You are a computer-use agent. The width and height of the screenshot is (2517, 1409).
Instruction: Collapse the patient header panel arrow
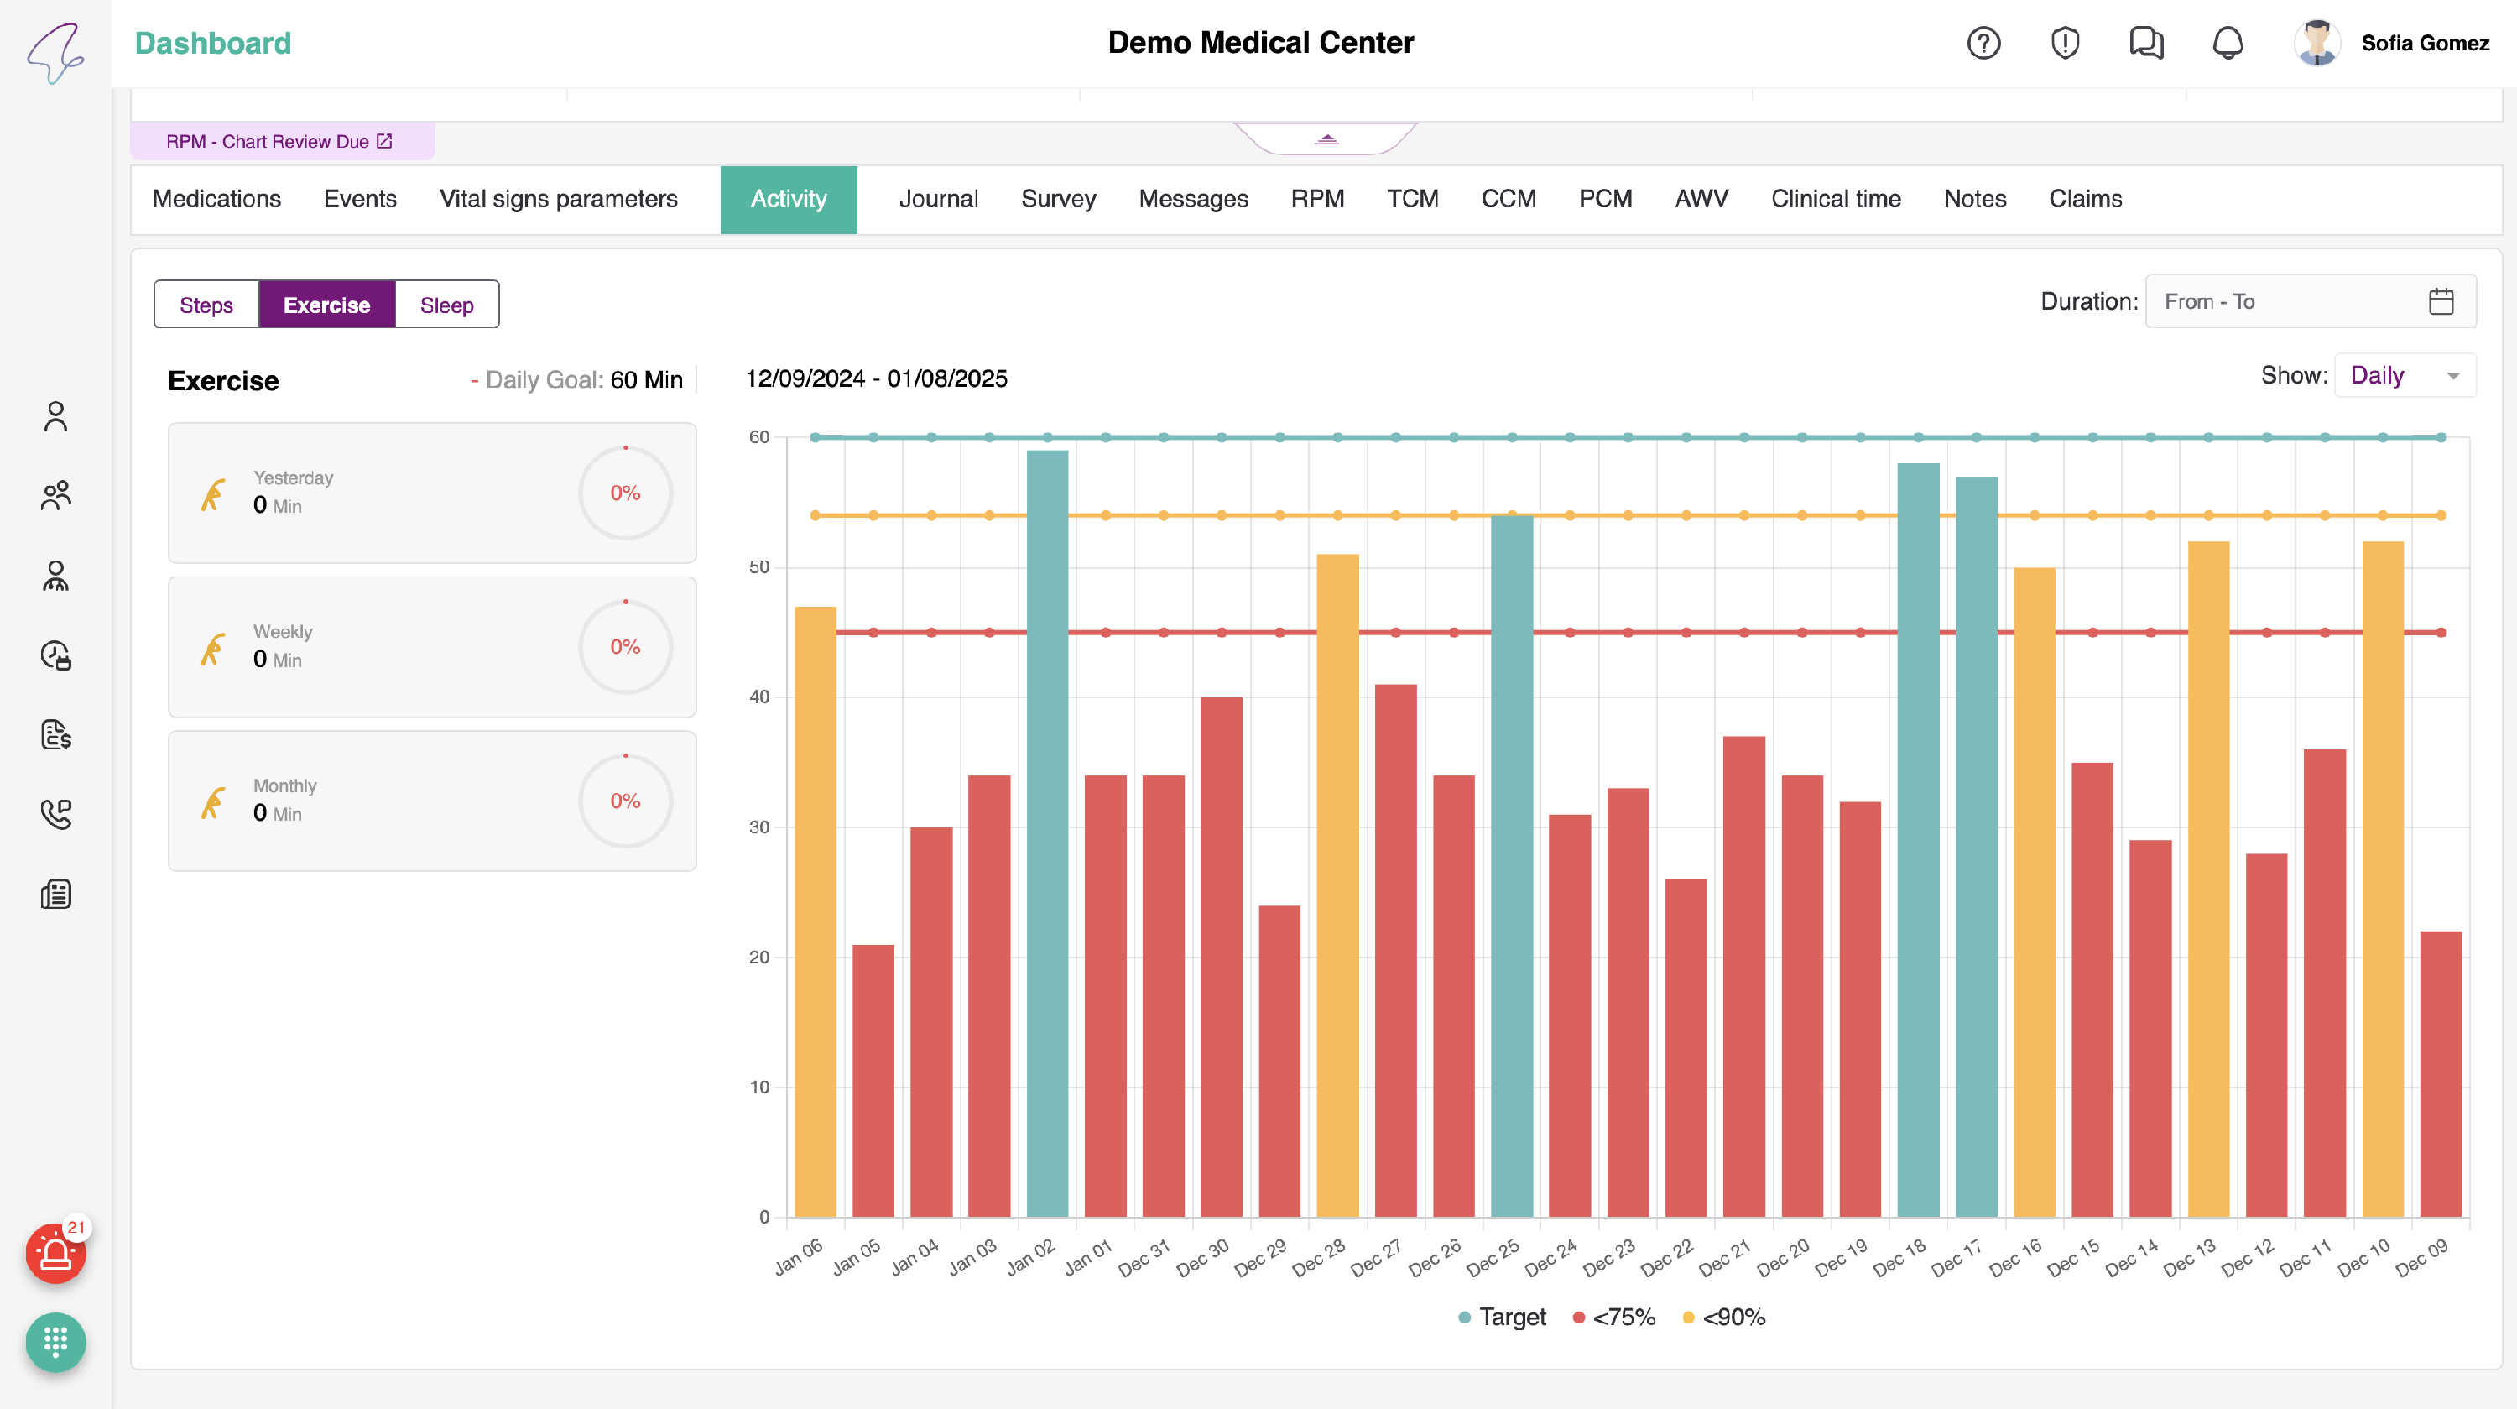tap(1326, 140)
